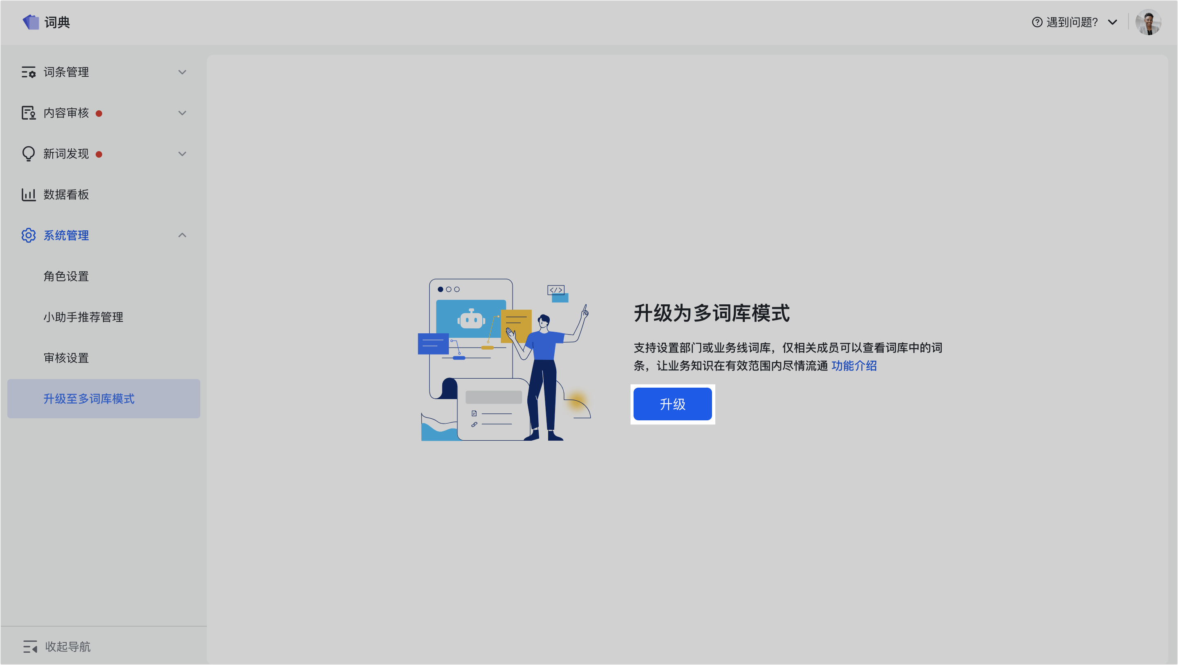This screenshot has height=665, width=1178.
Task: Click the 词条管理 list-settings icon
Action: [x=28, y=72]
